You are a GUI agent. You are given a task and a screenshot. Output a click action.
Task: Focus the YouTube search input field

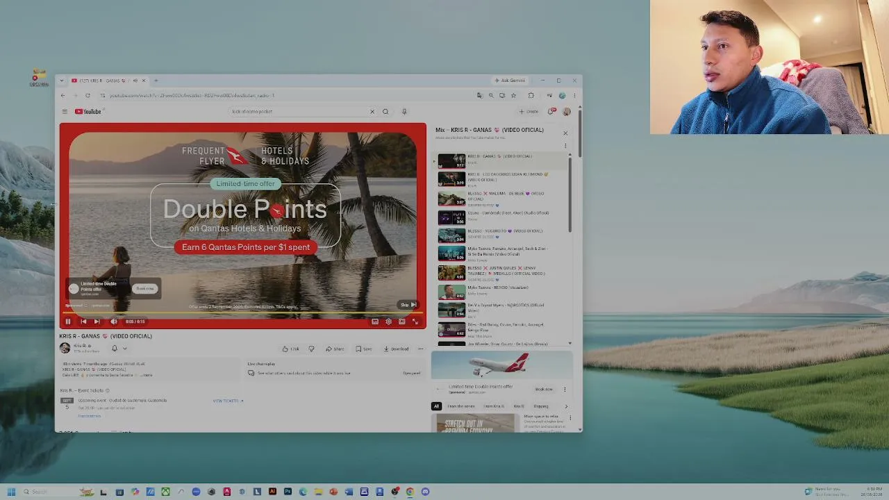pos(299,112)
